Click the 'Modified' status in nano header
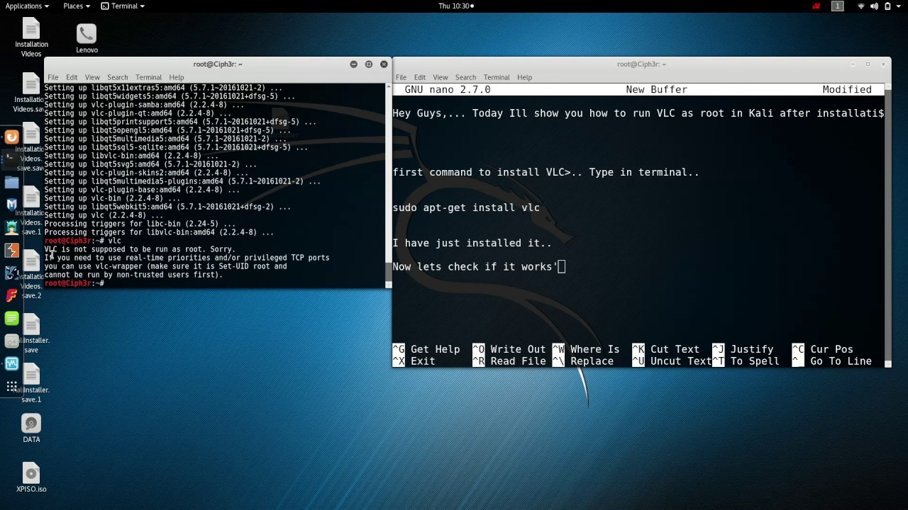908x510 pixels. tap(847, 90)
